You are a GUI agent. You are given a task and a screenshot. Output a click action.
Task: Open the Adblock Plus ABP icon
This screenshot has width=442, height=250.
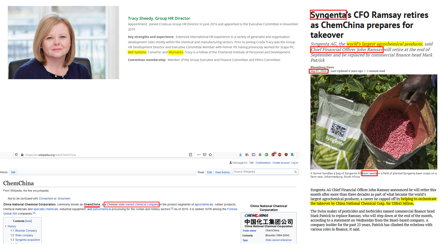280,155
